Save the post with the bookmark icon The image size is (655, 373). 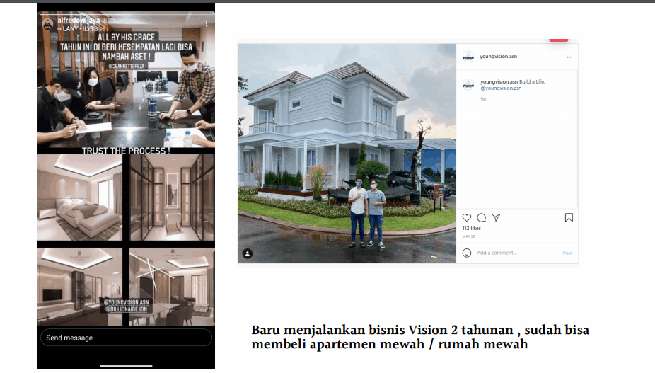[569, 218]
